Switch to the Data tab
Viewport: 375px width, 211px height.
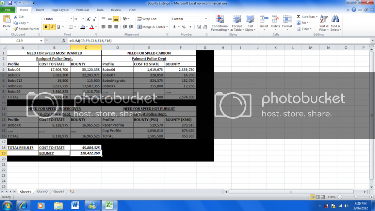point(100,10)
